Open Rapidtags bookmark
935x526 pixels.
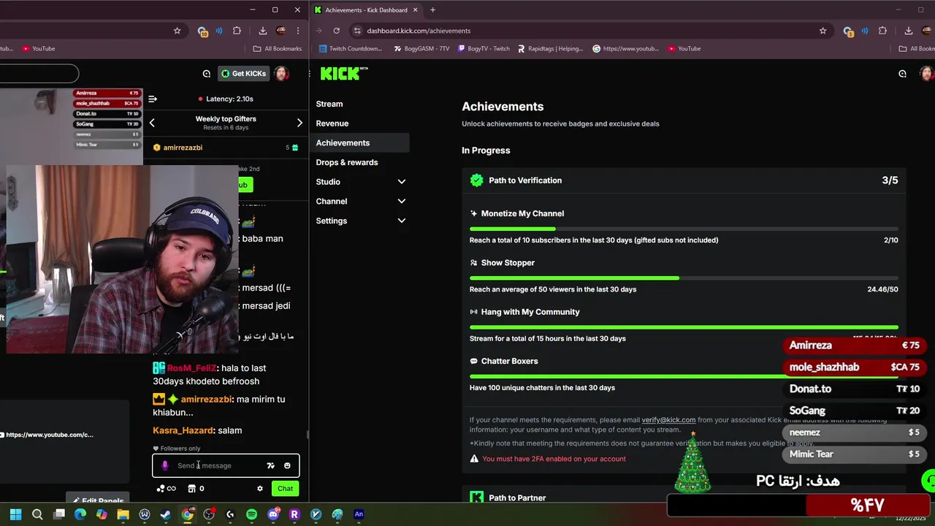tap(551, 49)
